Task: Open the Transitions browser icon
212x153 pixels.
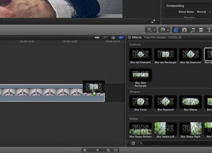Action: pyautogui.click(x=201, y=30)
